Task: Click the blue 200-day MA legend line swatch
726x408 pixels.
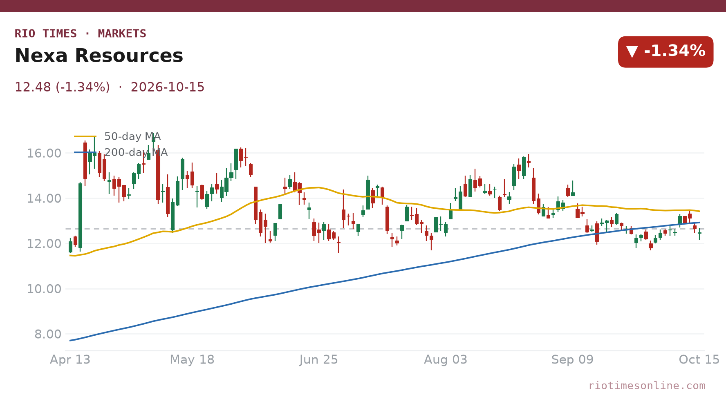Action: pos(85,152)
